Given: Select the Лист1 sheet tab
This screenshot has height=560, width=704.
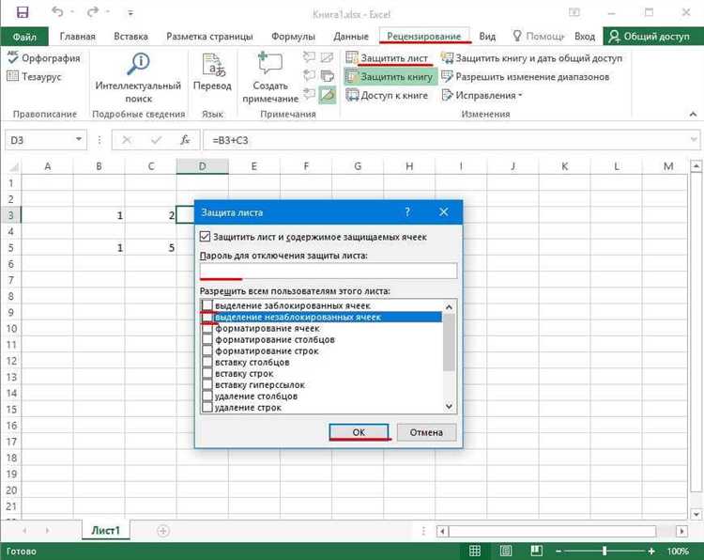Looking at the screenshot, I should pos(105,530).
